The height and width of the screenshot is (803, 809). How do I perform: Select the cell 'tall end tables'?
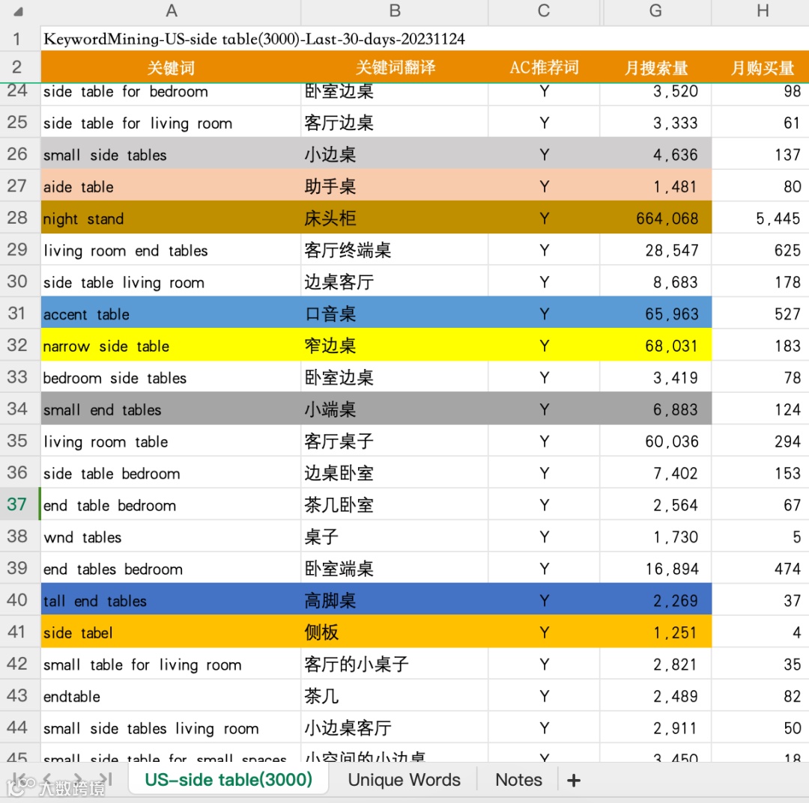click(x=171, y=601)
